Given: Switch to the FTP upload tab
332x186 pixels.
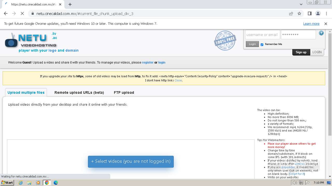Looking at the screenshot, I should [x=124, y=92].
